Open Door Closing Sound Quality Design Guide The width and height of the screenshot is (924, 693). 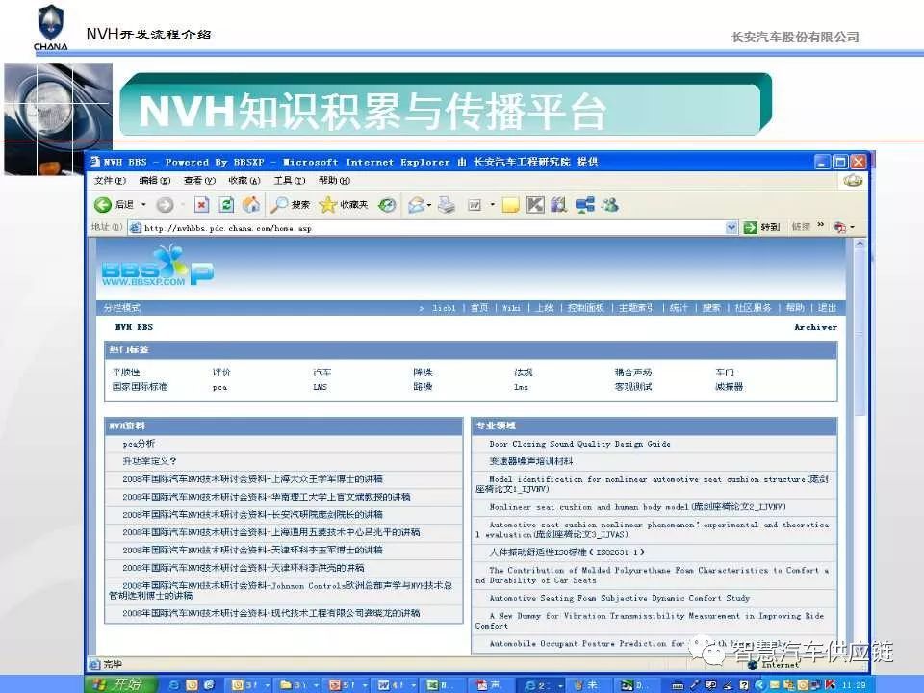coord(579,444)
